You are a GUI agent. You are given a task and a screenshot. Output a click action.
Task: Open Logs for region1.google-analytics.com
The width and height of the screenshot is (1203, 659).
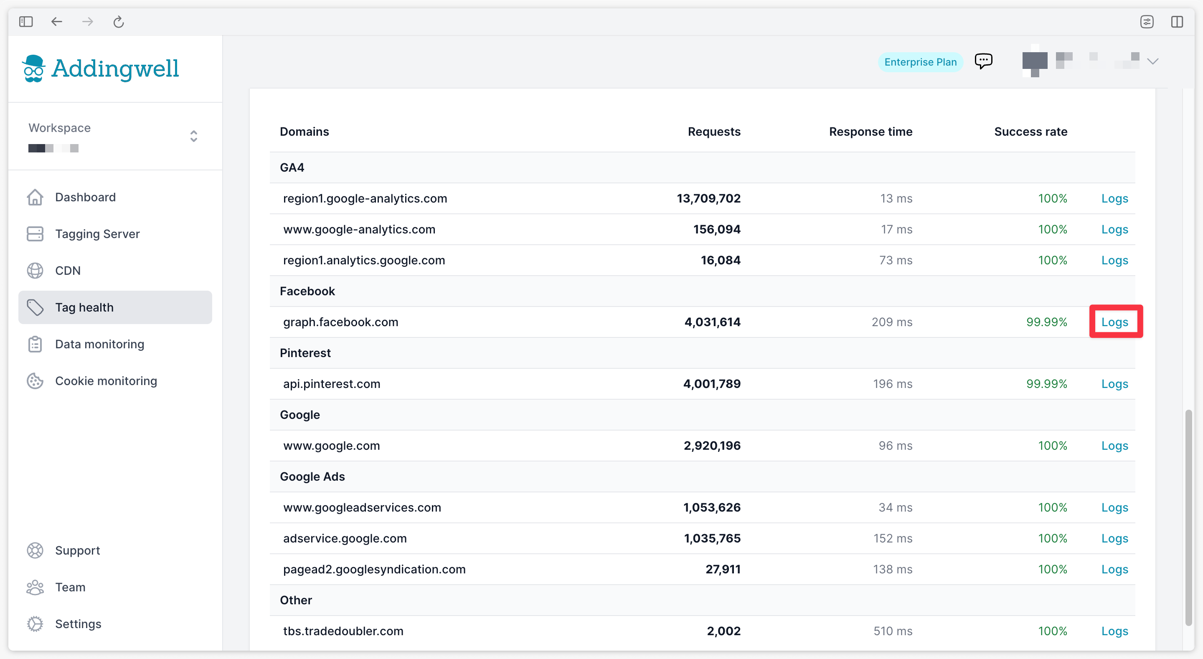1114,198
